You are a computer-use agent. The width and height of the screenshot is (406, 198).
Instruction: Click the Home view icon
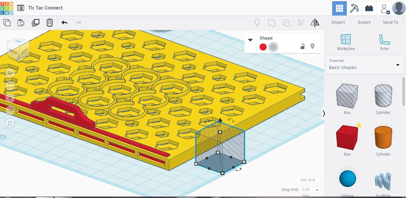(x=10, y=73)
